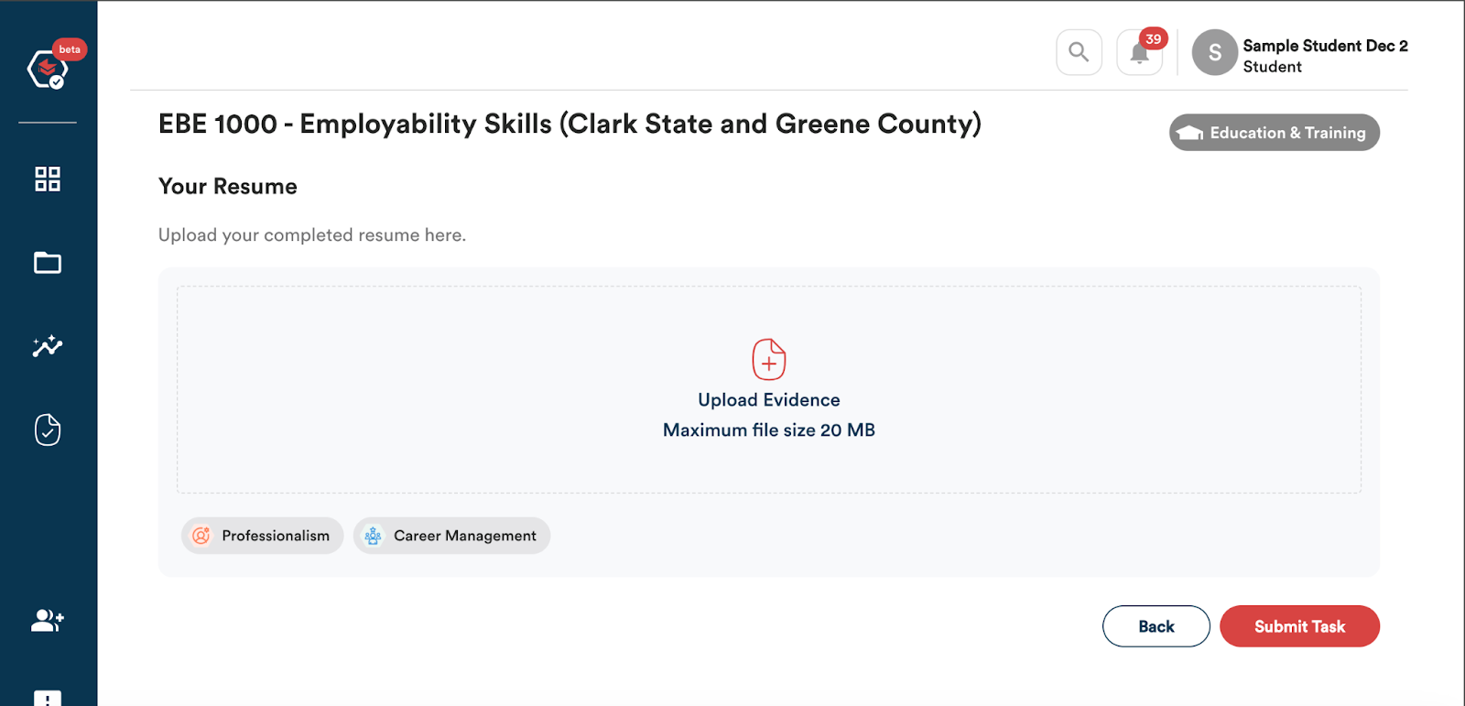Click the exclamation feedback icon at sidebar bottom
Viewport: 1465px width, 706px height.
point(48,698)
